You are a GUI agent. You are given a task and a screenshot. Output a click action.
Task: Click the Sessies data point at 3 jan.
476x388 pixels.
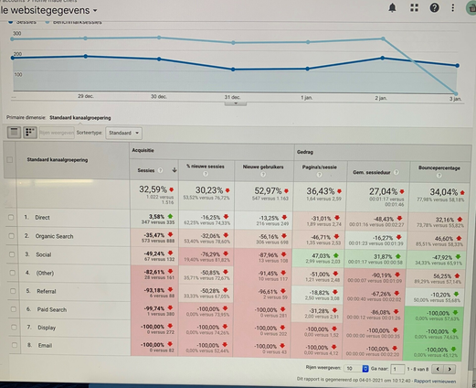[x=458, y=66]
